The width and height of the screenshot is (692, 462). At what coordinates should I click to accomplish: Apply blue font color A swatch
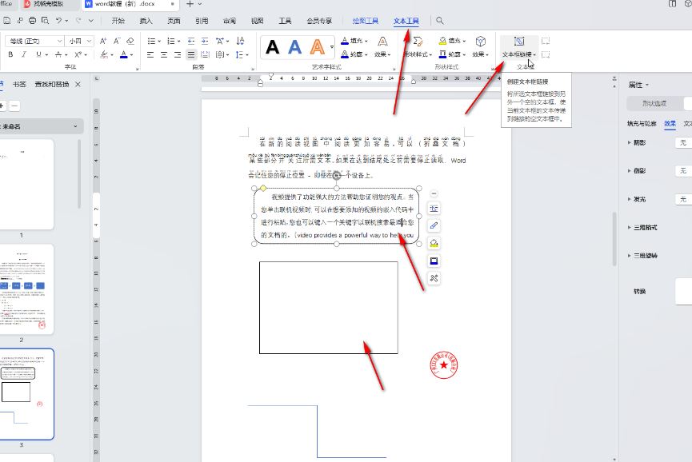point(124,54)
